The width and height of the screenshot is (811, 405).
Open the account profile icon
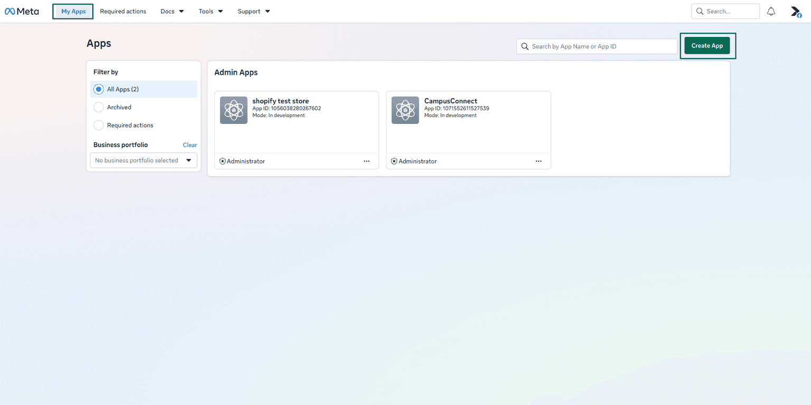pyautogui.click(x=796, y=11)
